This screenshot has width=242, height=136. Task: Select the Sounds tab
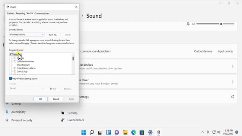click(29, 13)
